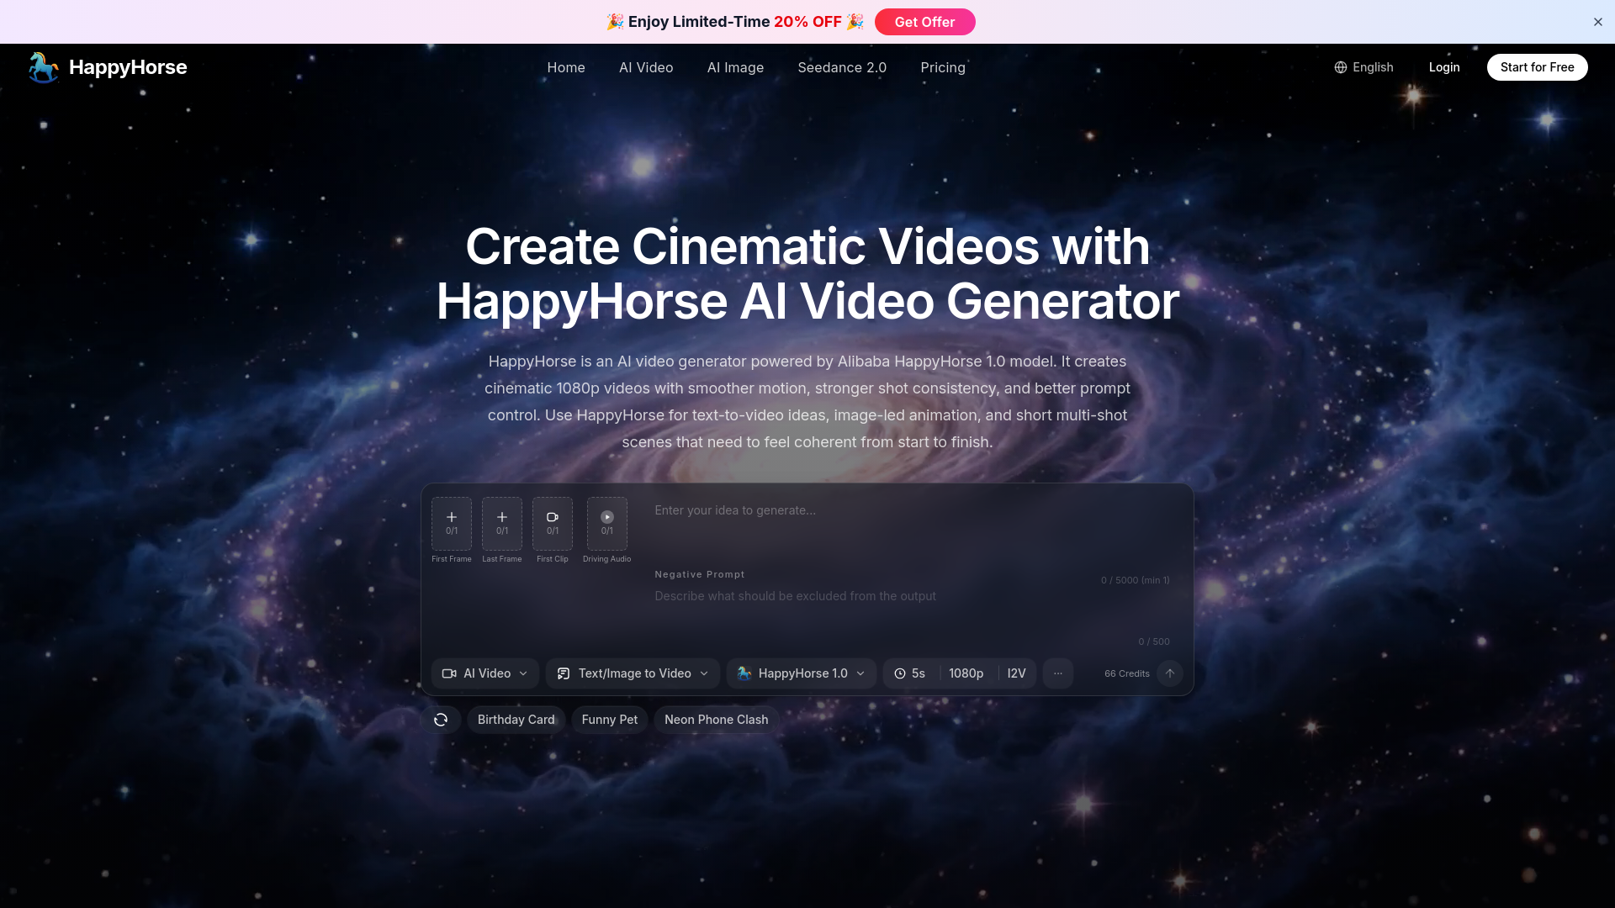Focus the idea prompt input field
The image size is (1615, 908).
[913, 530]
